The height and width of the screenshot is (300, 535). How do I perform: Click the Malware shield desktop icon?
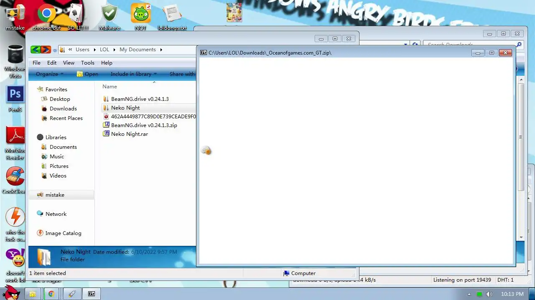click(109, 17)
